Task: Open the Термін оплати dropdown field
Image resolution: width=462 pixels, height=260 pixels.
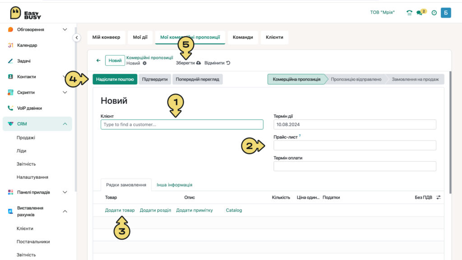Action: (355, 166)
